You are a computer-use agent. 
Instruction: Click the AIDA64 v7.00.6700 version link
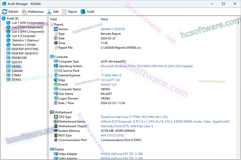(x=113, y=29)
